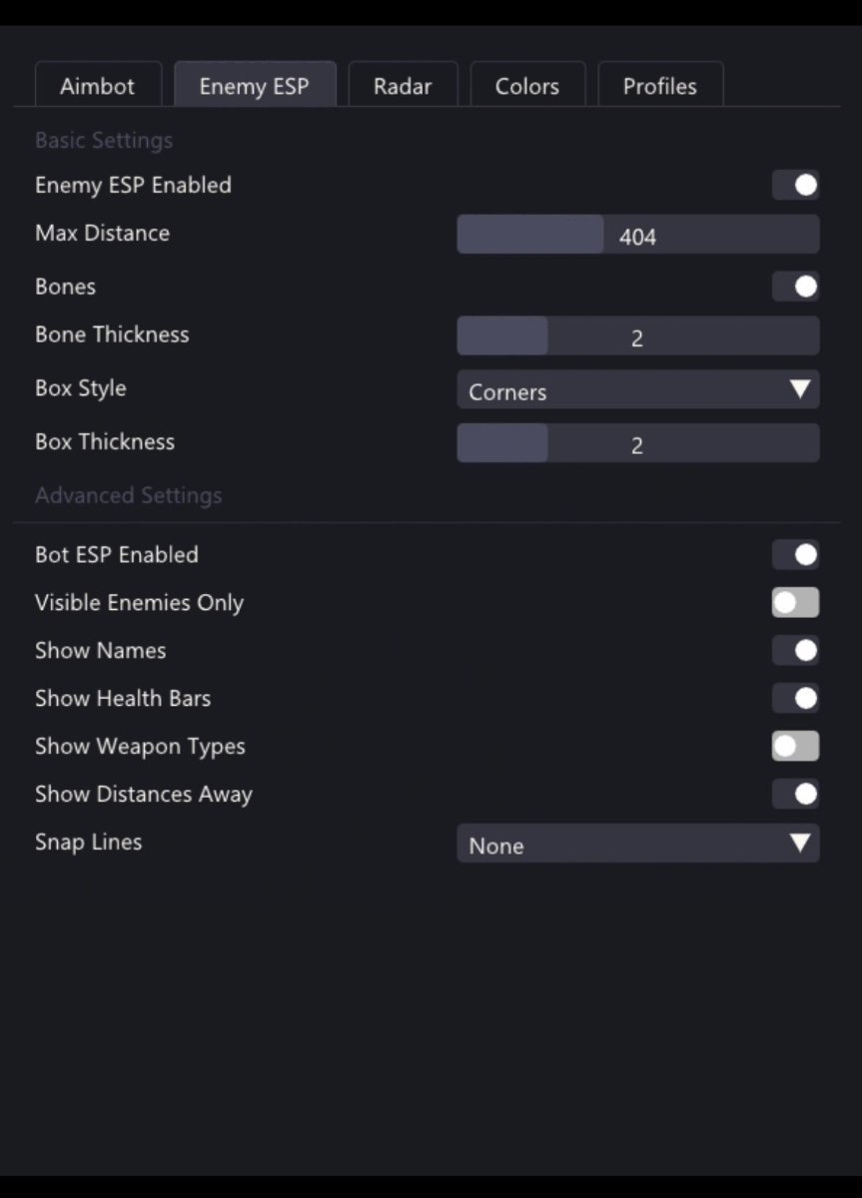Image resolution: width=862 pixels, height=1198 pixels.
Task: Click the Bone Thickness slider
Action: point(637,336)
